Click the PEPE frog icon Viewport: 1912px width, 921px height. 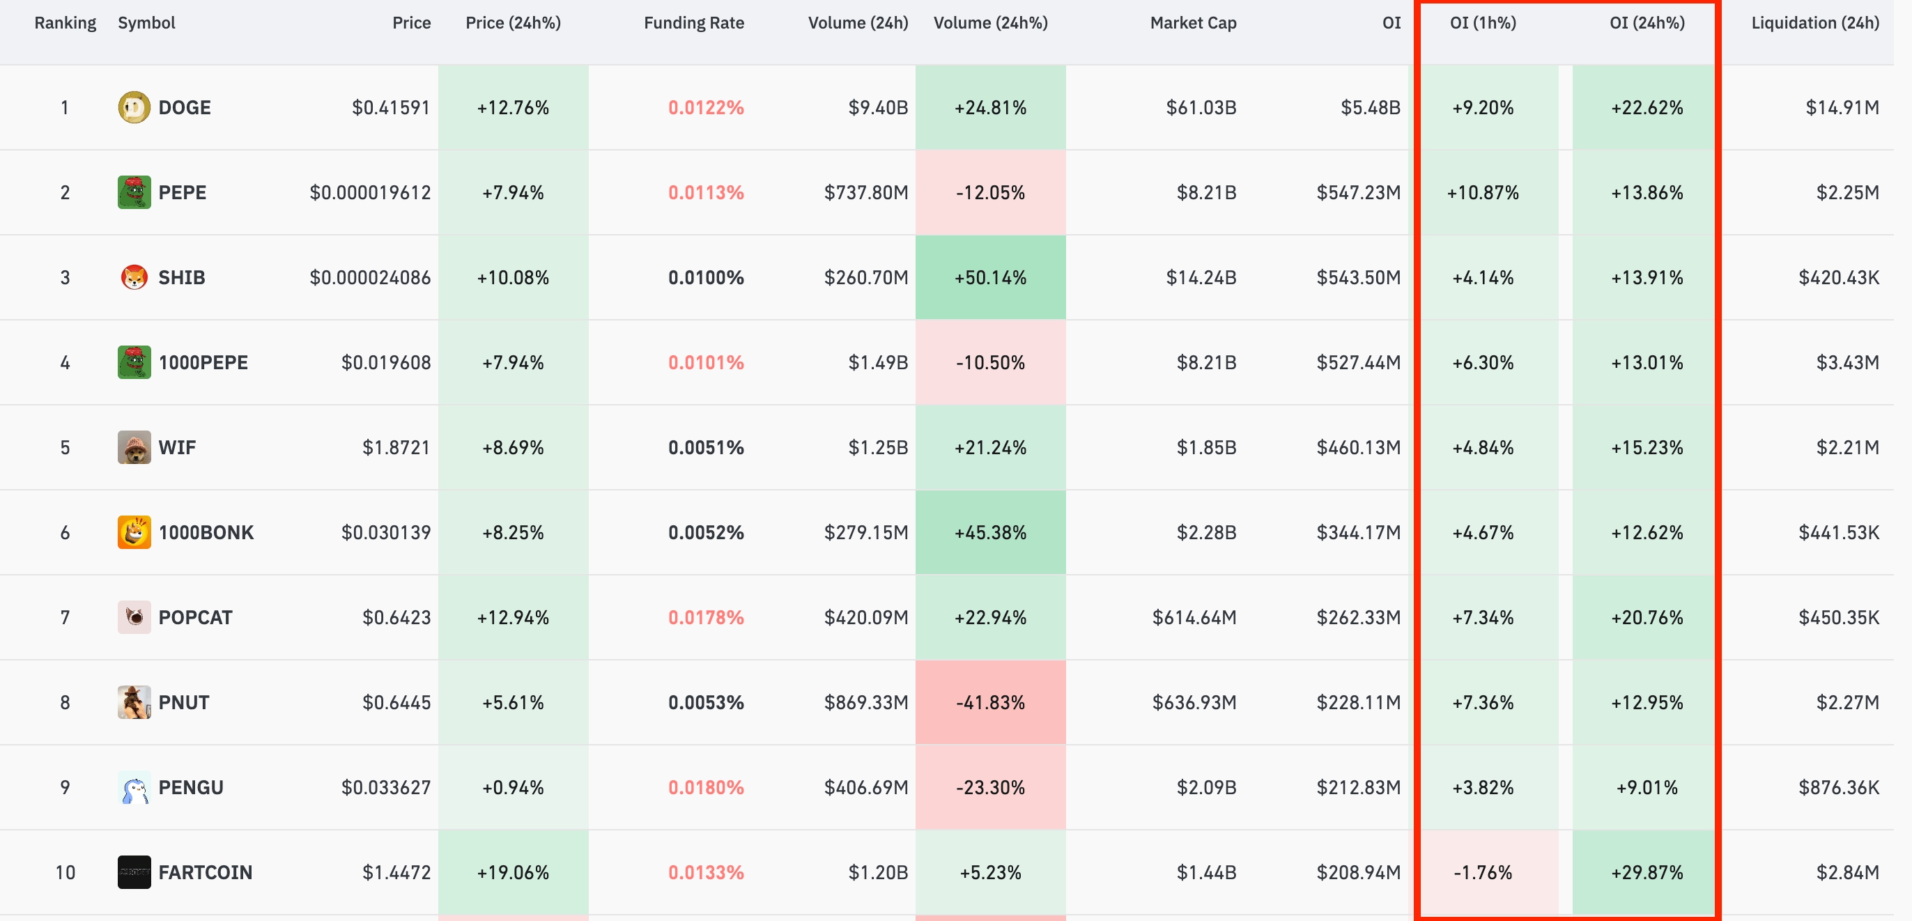point(134,192)
